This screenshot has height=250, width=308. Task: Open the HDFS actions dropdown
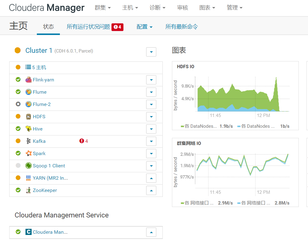[x=151, y=117]
